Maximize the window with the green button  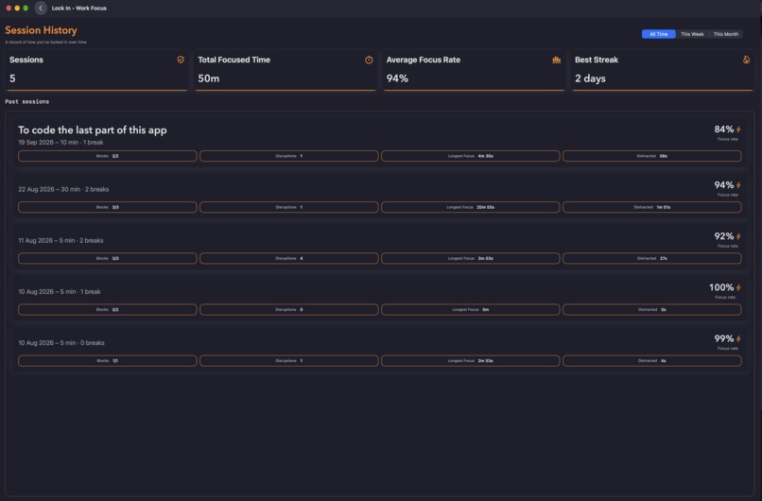tap(26, 8)
